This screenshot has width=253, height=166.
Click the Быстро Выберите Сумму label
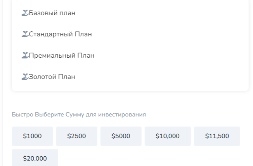pos(79,115)
